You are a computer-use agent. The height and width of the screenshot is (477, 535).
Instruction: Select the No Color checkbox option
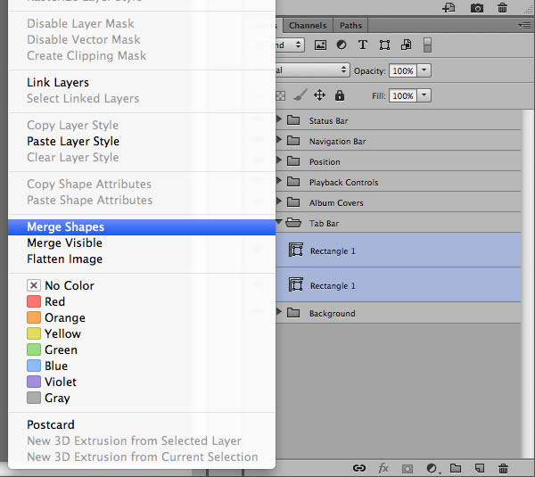tap(34, 285)
